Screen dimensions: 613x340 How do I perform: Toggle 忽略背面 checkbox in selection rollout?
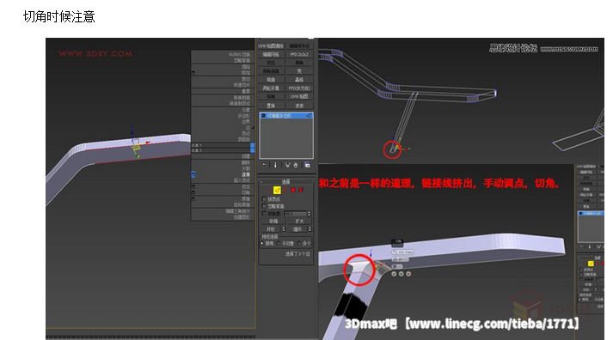click(264, 207)
